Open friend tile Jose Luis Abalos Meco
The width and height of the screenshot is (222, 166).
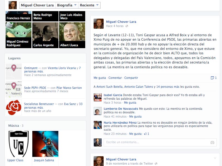coord(72,16)
